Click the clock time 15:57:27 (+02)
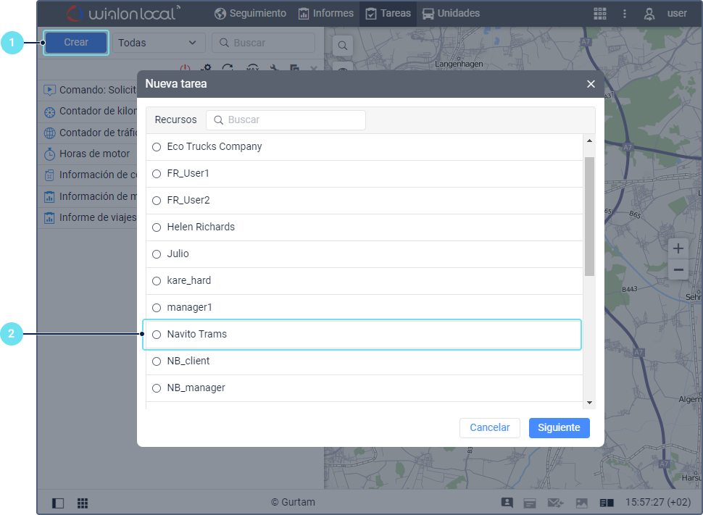Screen dimensions: 703x515 click(658, 502)
